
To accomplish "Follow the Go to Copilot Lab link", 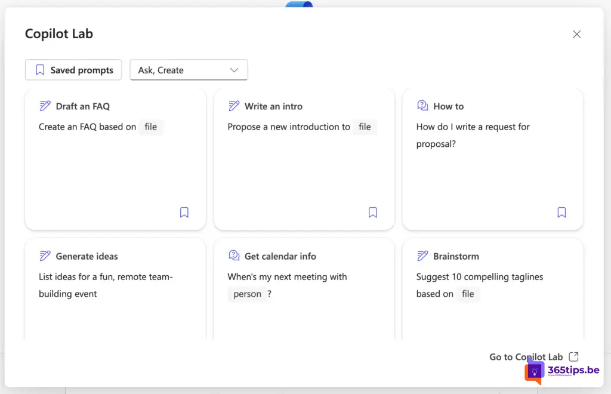I will pyautogui.click(x=526, y=356).
